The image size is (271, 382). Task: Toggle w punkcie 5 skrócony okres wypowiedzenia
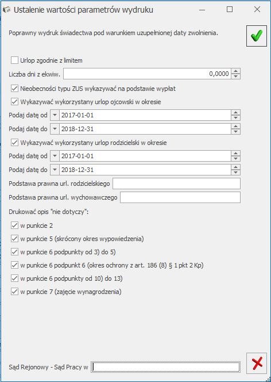pyautogui.click(x=14, y=239)
